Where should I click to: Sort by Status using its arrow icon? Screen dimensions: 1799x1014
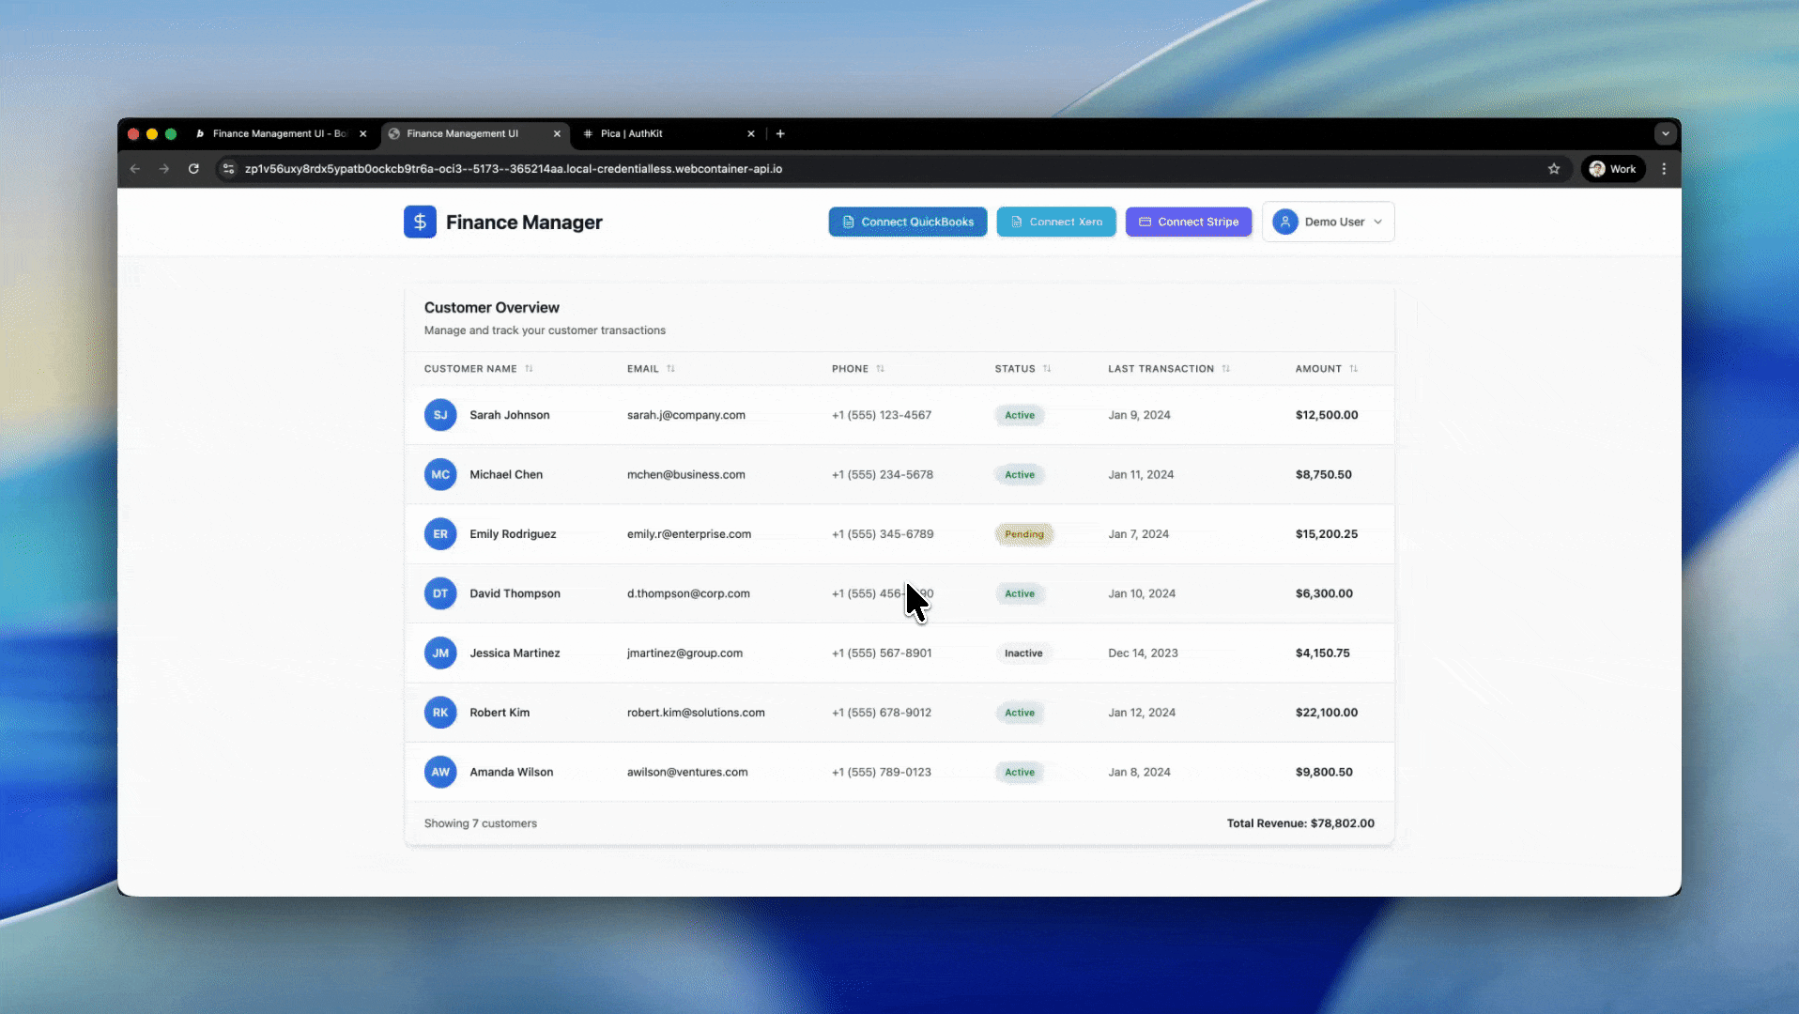pyautogui.click(x=1047, y=369)
